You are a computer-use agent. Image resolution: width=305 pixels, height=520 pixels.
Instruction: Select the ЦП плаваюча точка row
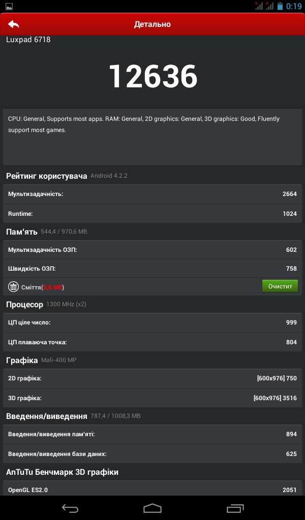152,342
